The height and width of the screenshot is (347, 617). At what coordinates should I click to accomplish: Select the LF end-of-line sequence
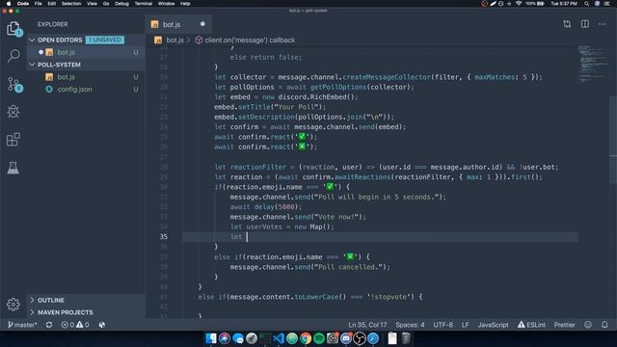[x=466, y=325]
